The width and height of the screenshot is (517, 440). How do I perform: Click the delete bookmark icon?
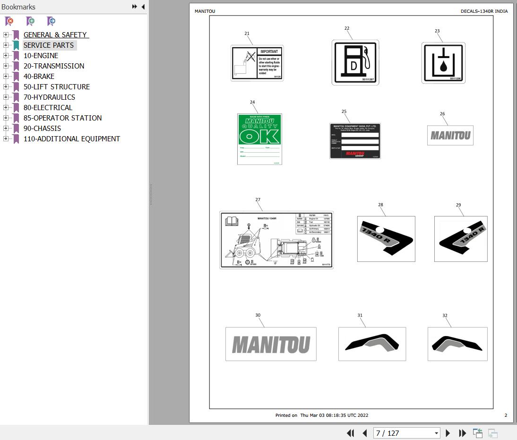click(9, 21)
